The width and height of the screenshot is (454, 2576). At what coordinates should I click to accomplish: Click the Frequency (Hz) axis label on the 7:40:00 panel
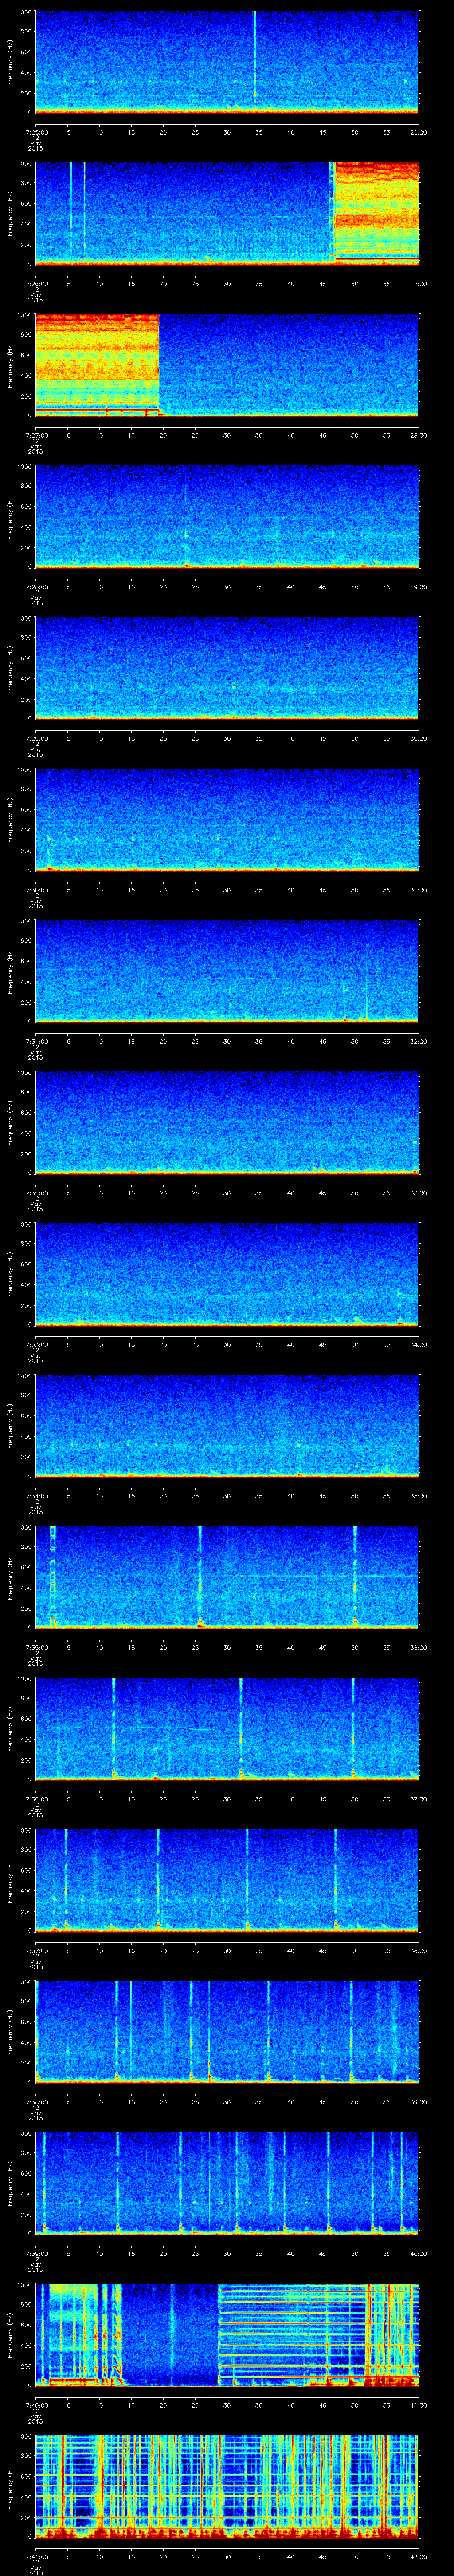pyautogui.click(x=10, y=2334)
